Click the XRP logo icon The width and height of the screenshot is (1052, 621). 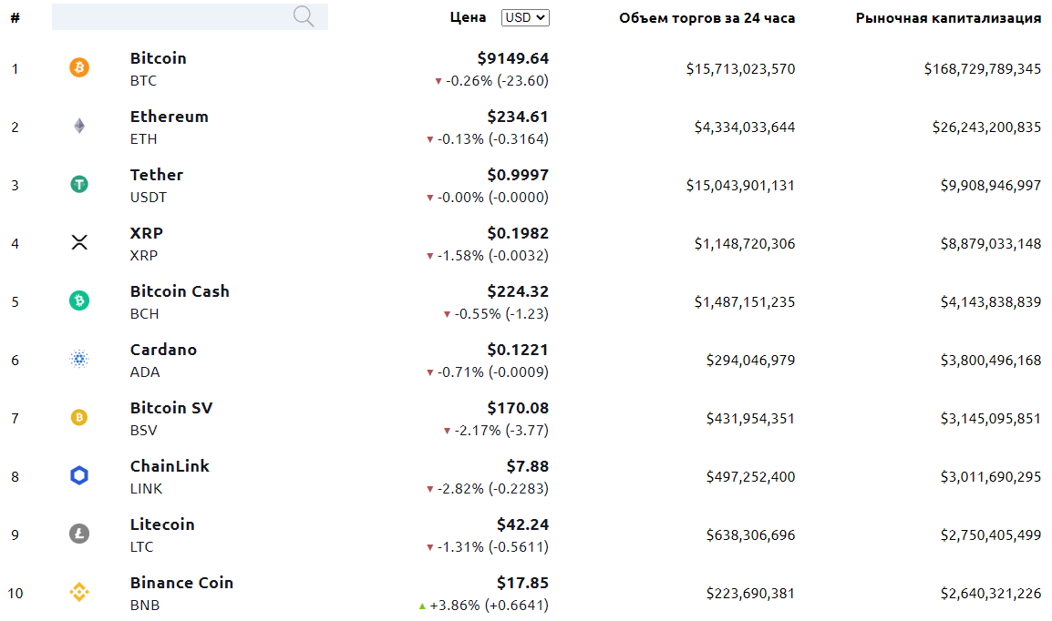coord(79,242)
